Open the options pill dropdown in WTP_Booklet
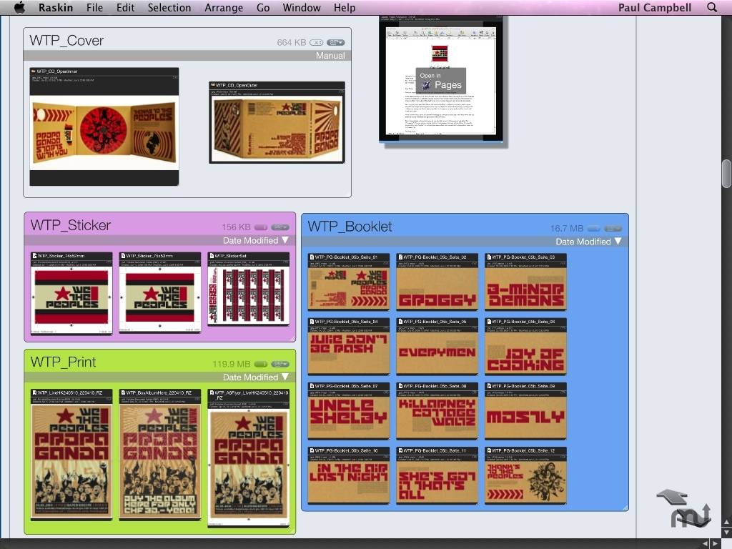The image size is (732, 549). pyautogui.click(x=613, y=229)
